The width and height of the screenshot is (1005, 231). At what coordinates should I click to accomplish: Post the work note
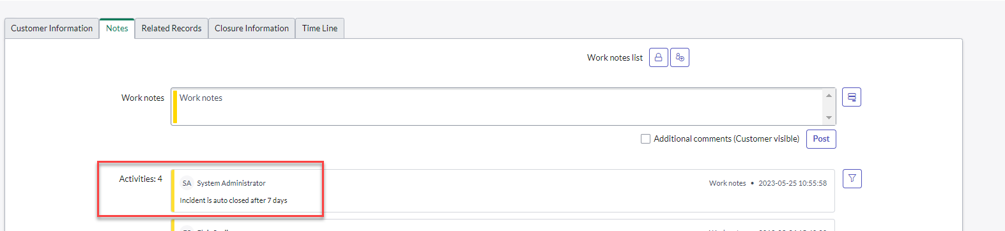pyautogui.click(x=821, y=138)
